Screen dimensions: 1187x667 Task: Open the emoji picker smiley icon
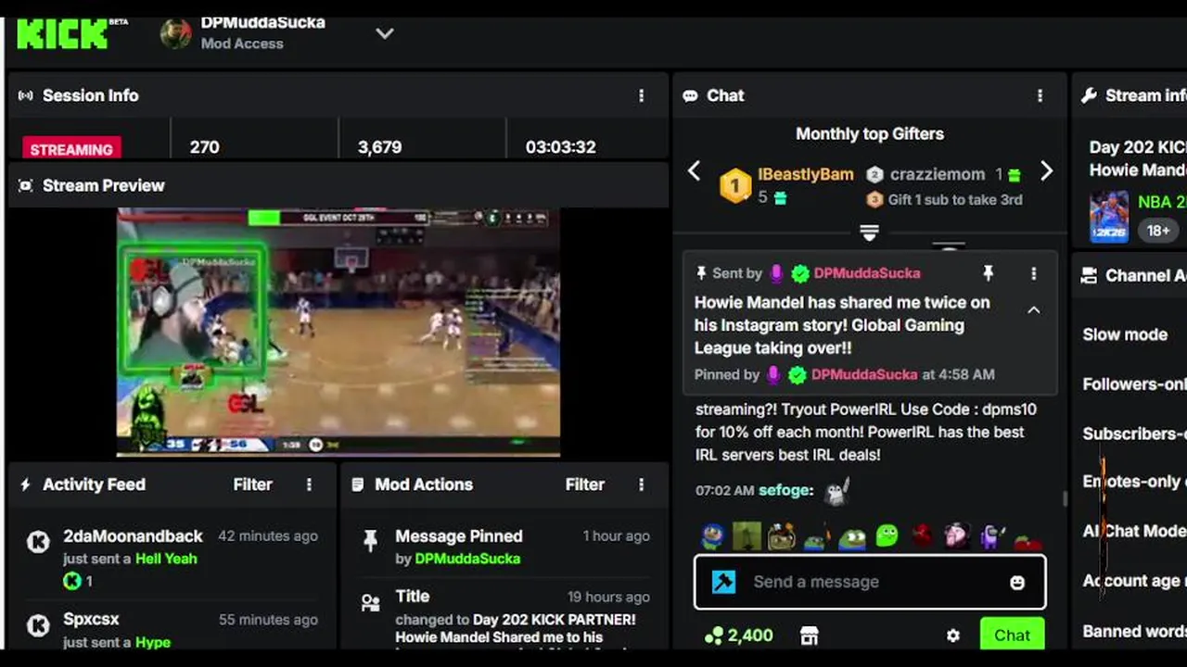click(x=1017, y=583)
